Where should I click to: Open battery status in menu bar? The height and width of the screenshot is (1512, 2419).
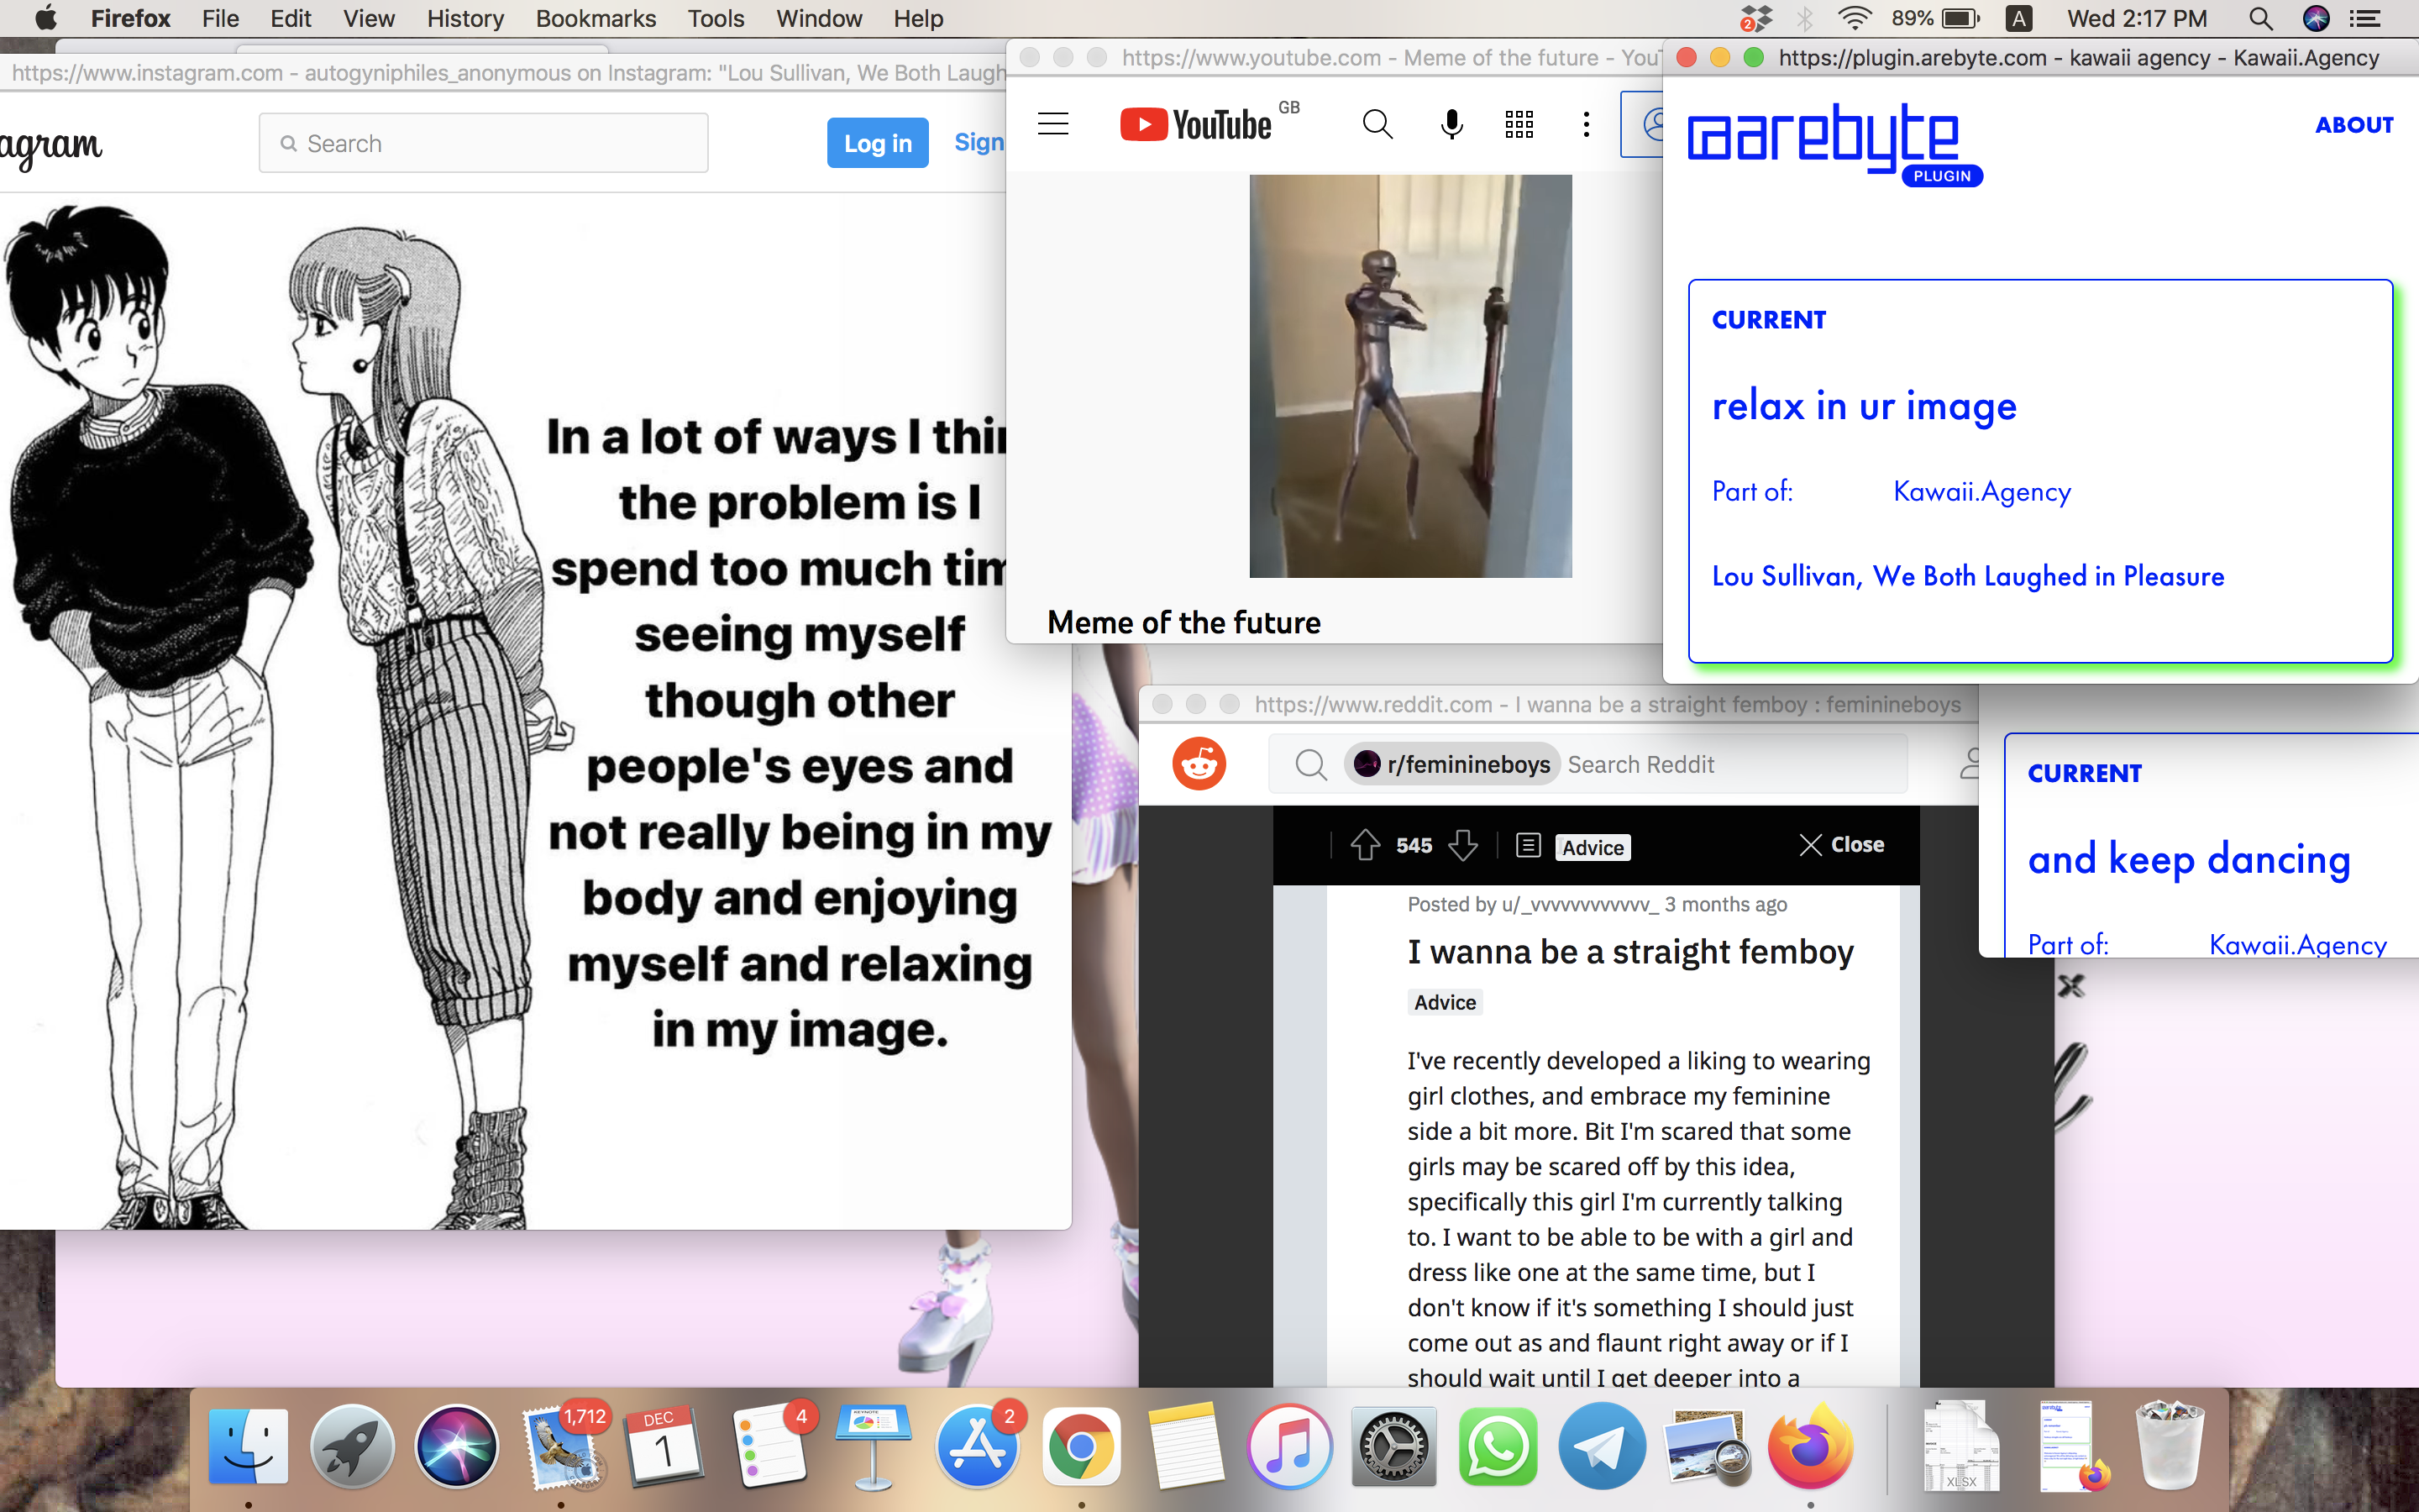1935,18
